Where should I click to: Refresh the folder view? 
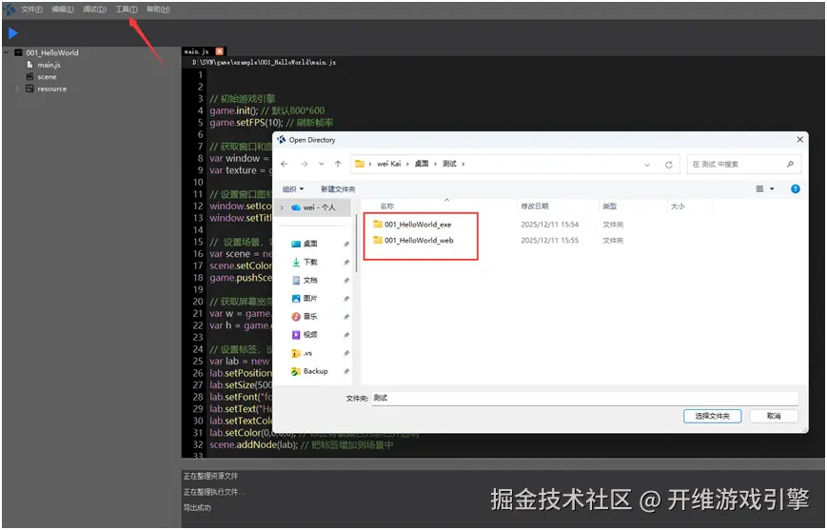pyautogui.click(x=668, y=165)
